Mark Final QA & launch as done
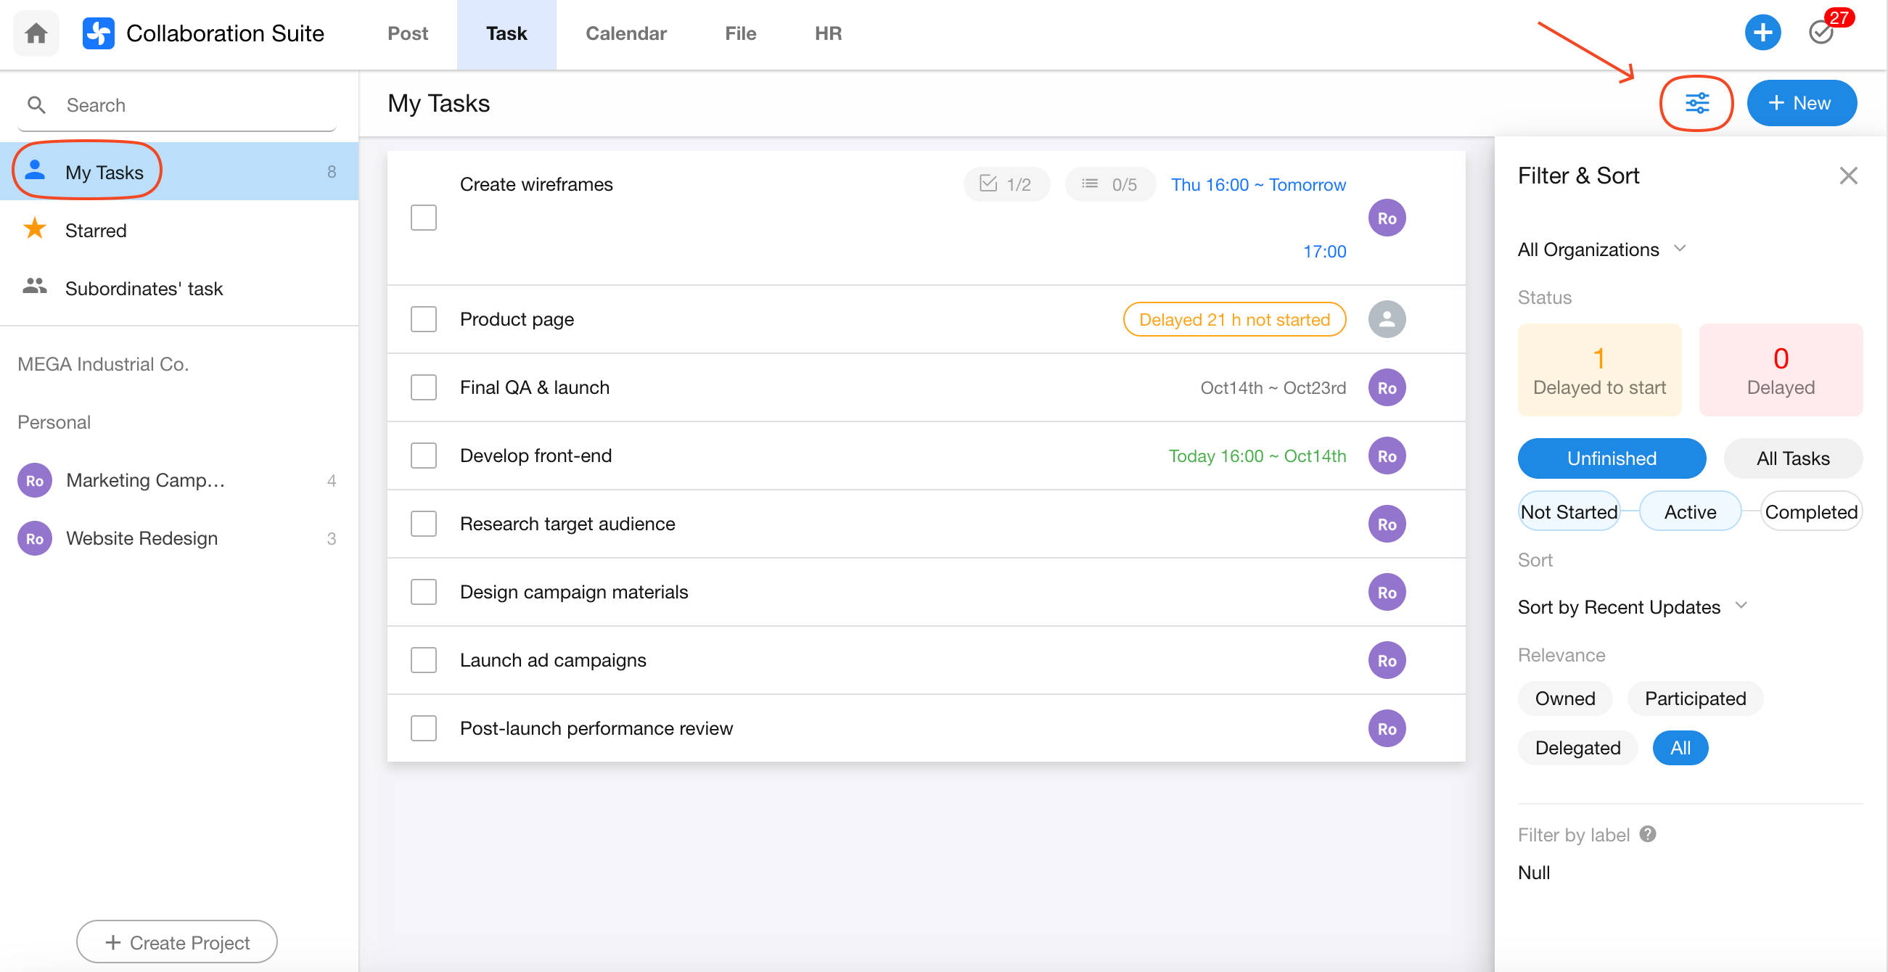Image resolution: width=1888 pixels, height=972 pixels. click(424, 387)
